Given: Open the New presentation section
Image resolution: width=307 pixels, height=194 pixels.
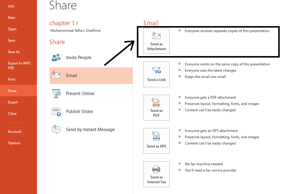Looking at the screenshot, I should pos(11,17).
